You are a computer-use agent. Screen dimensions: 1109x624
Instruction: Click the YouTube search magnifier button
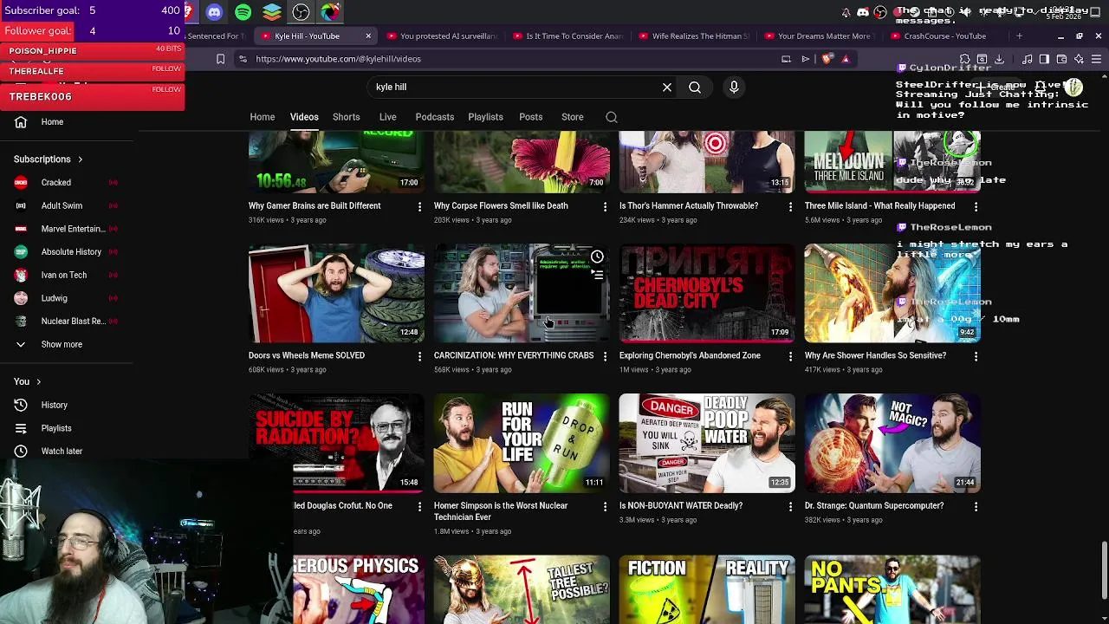coord(695,87)
